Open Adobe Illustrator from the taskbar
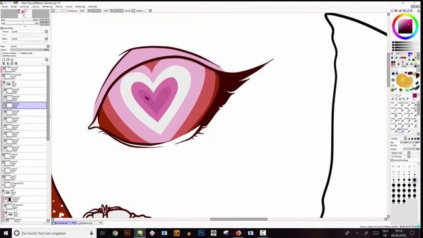Image resolution: width=423 pixels, height=238 pixels. 128,233
